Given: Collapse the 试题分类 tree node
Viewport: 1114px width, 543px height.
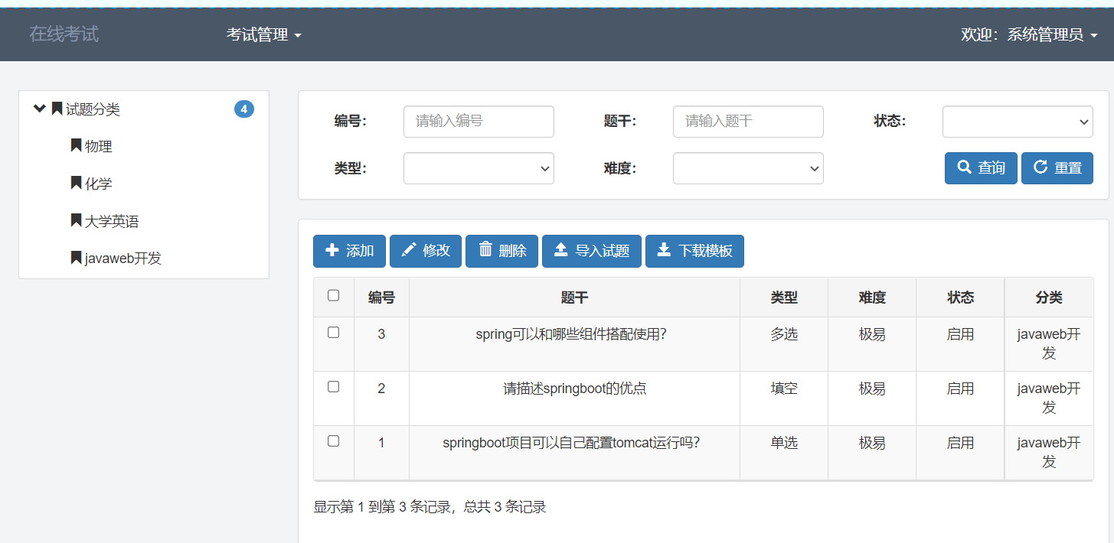Looking at the screenshot, I should (x=39, y=108).
